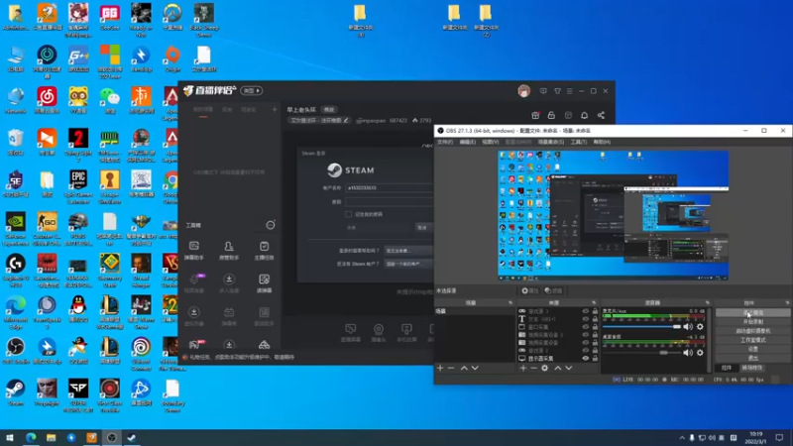793x446 pixels.
Task: Enable Studio Mode in OBS controls
Action: 753,340
